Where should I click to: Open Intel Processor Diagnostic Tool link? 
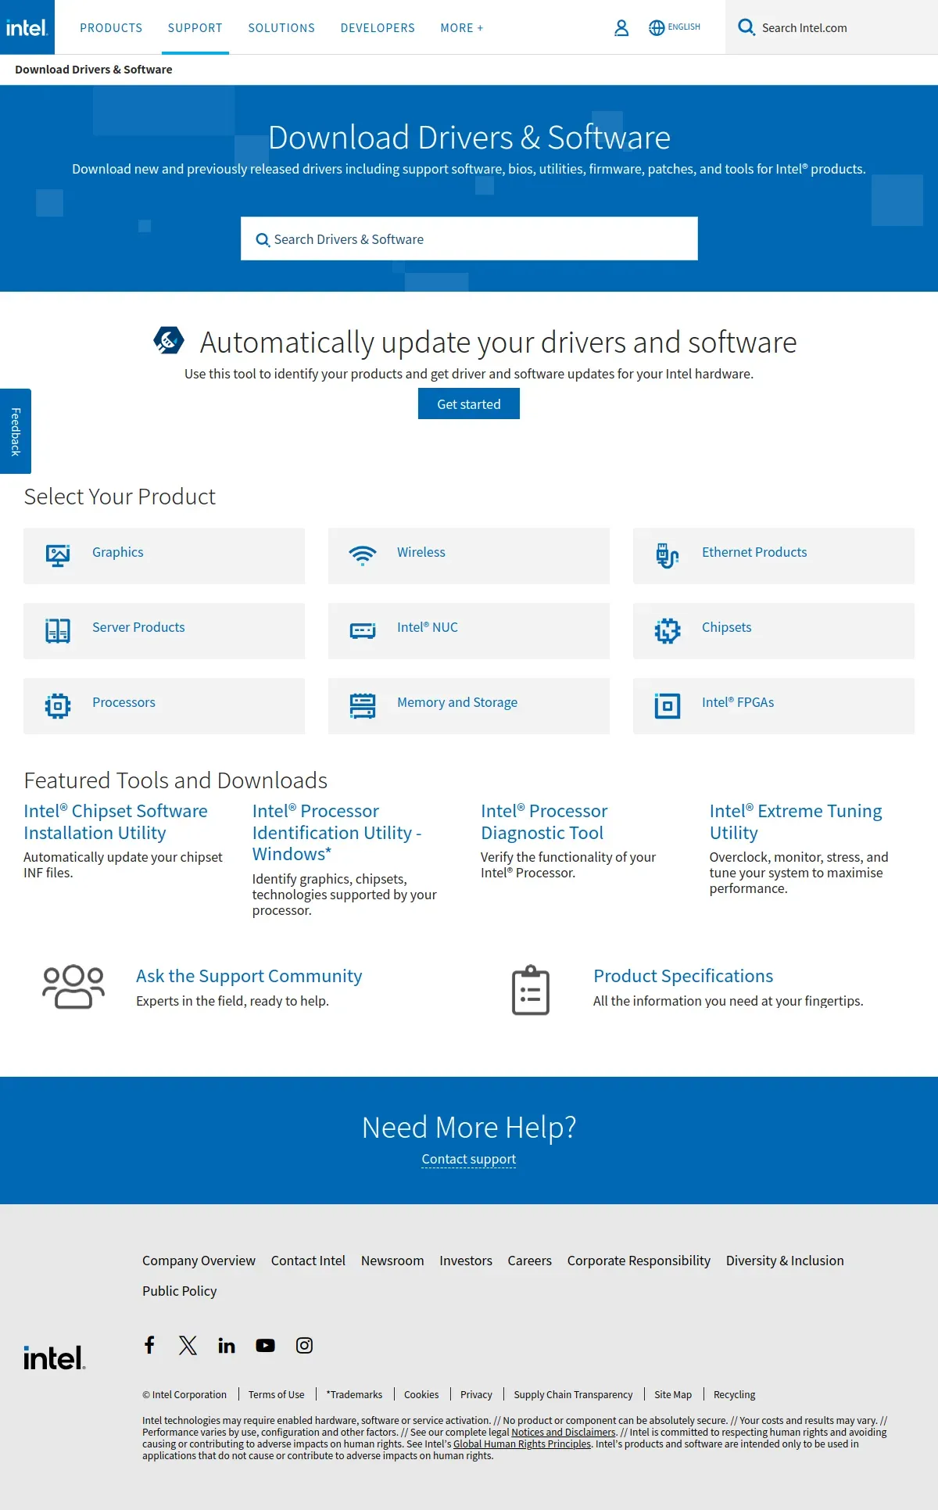(x=544, y=822)
